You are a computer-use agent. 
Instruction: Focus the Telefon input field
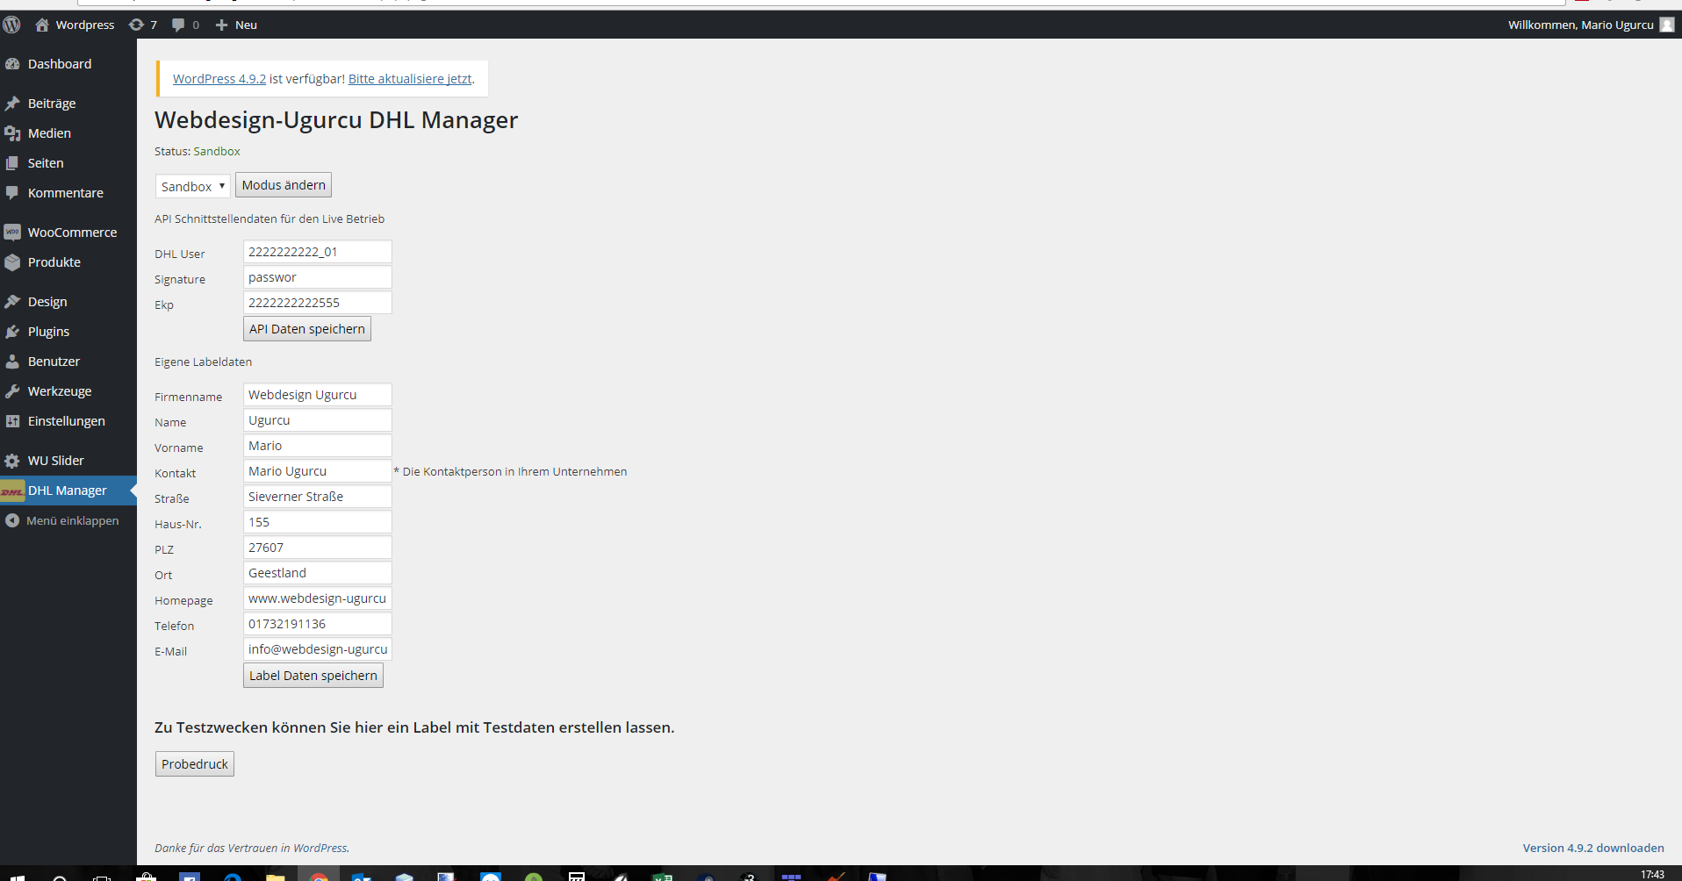pos(318,624)
